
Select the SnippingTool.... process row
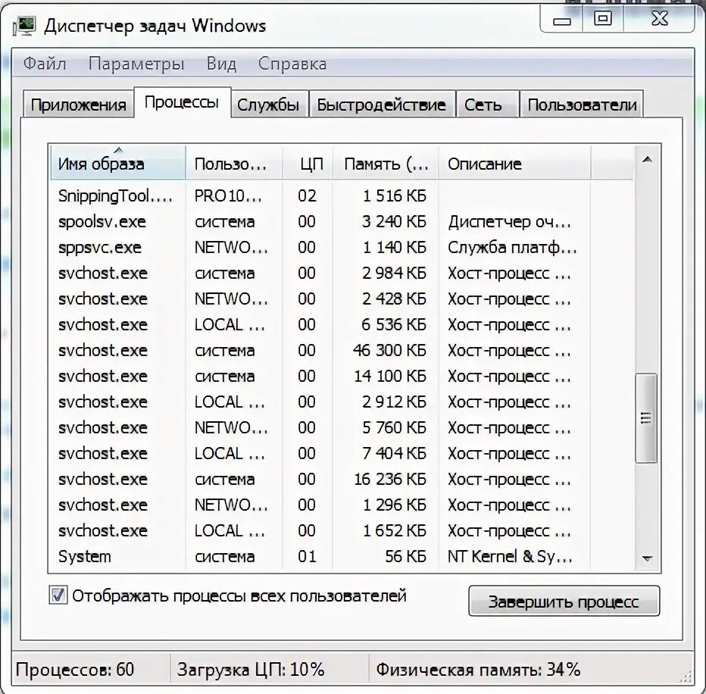coord(342,196)
